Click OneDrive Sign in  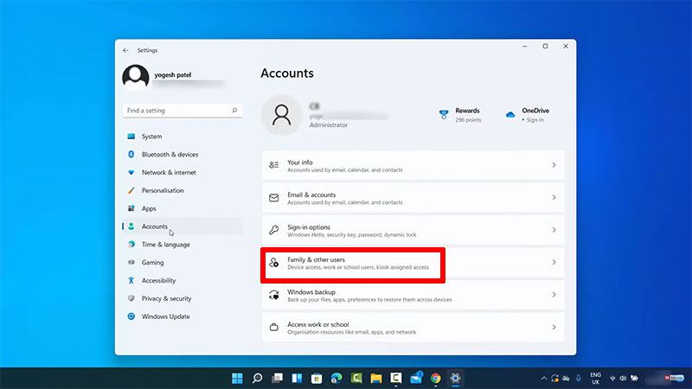coord(528,115)
